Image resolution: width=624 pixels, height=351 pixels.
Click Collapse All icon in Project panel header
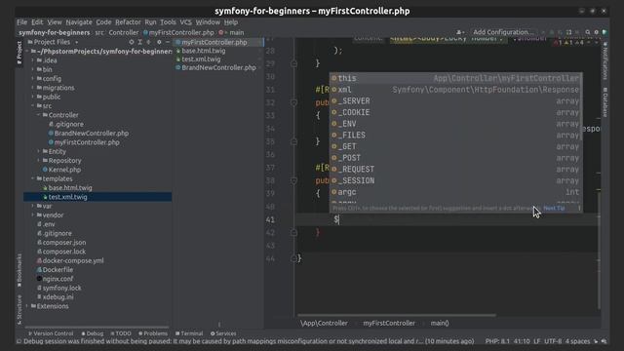pos(148,42)
